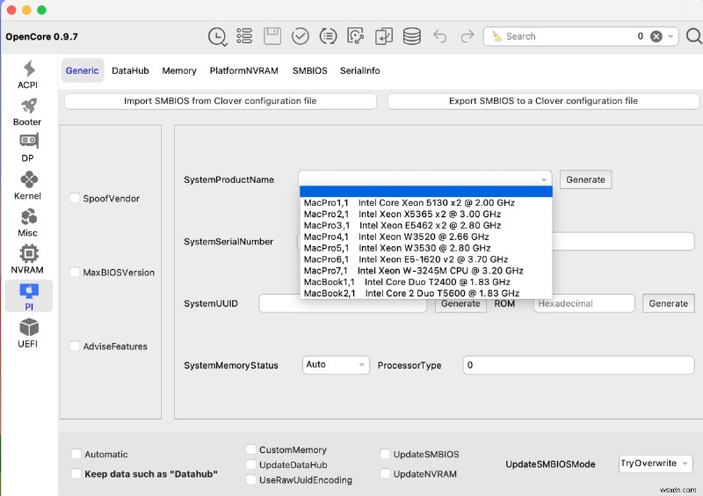
Task: Toggle Keep data such as Datahub
Action: click(76, 473)
